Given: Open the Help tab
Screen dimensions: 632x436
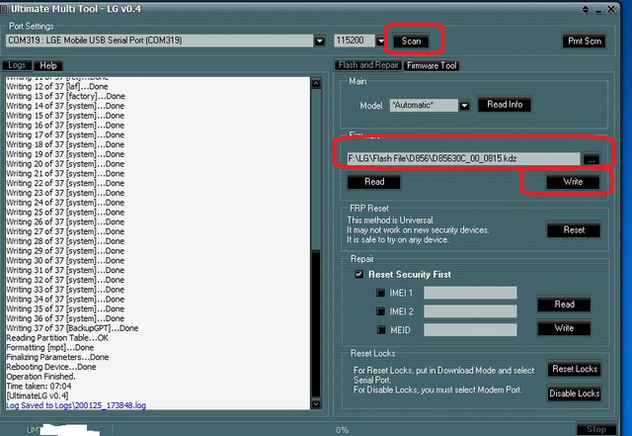Looking at the screenshot, I should [x=48, y=65].
